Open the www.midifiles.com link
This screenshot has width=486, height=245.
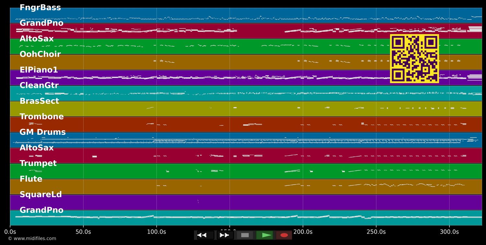(32, 239)
